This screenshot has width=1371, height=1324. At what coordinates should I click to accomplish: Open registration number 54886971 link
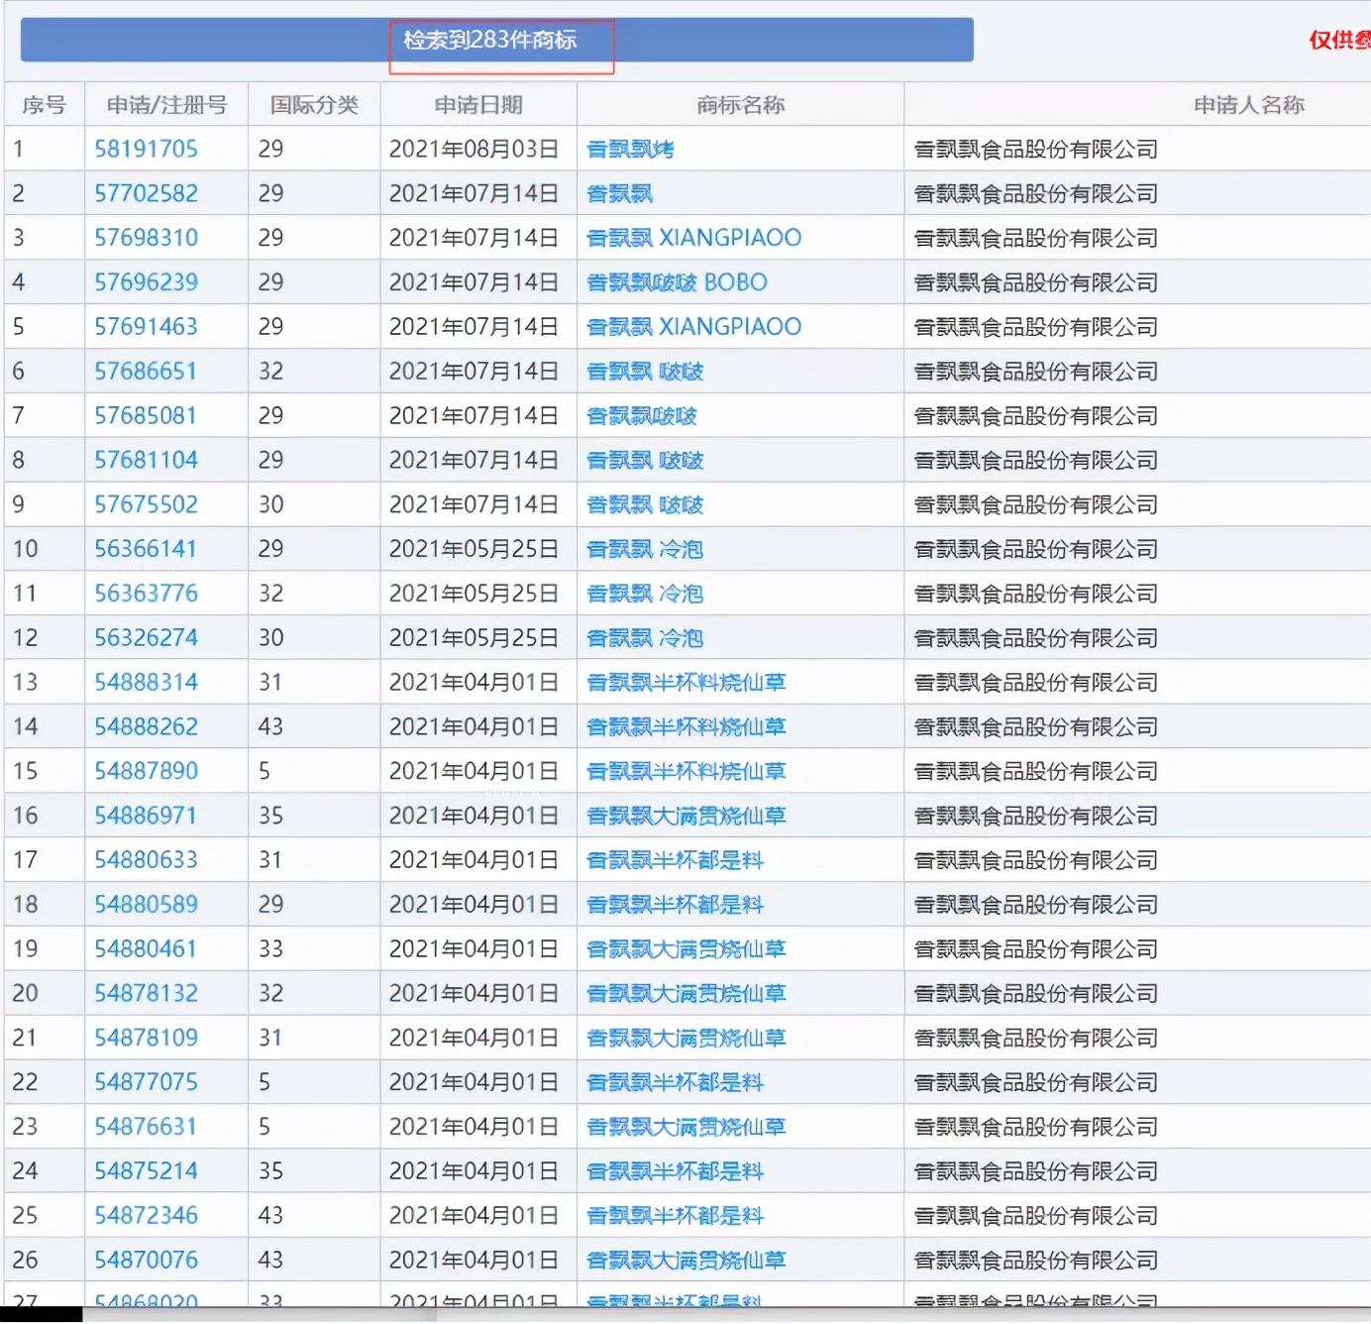[x=146, y=816]
